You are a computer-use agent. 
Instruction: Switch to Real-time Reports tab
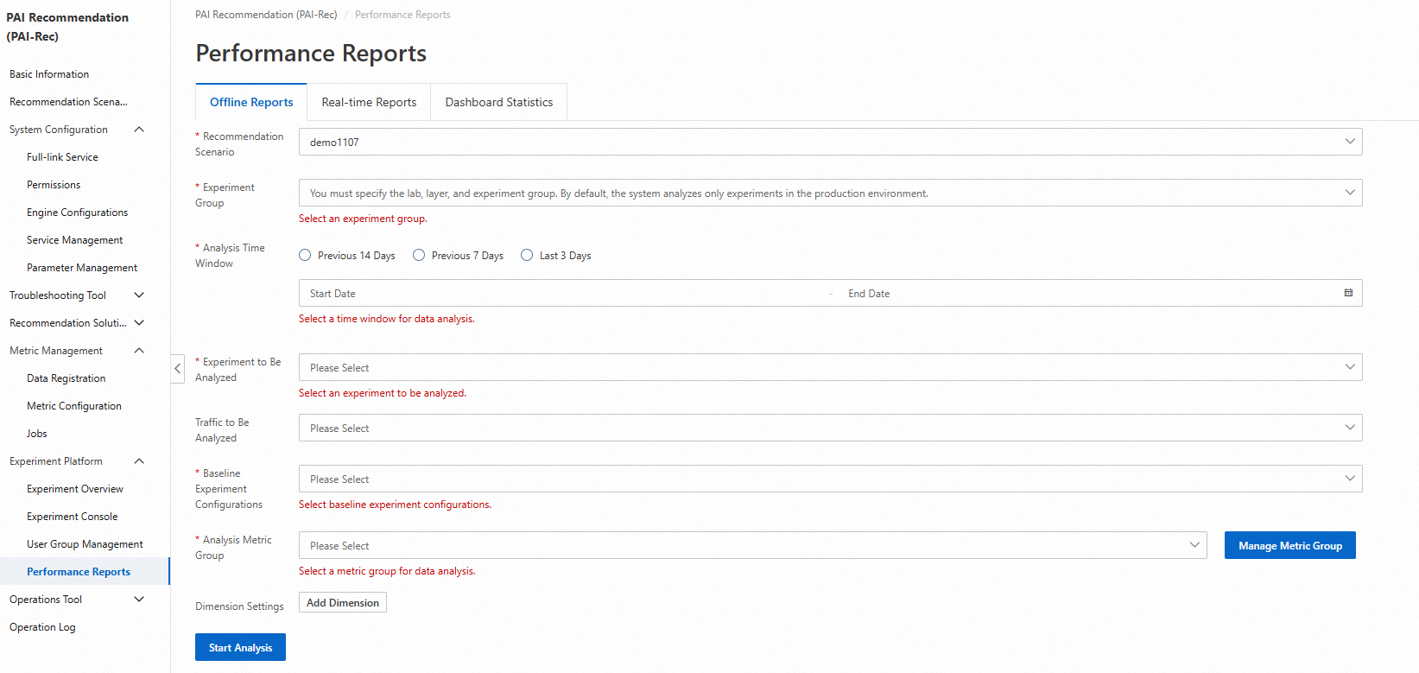pyautogui.click(x=369, y=102)
